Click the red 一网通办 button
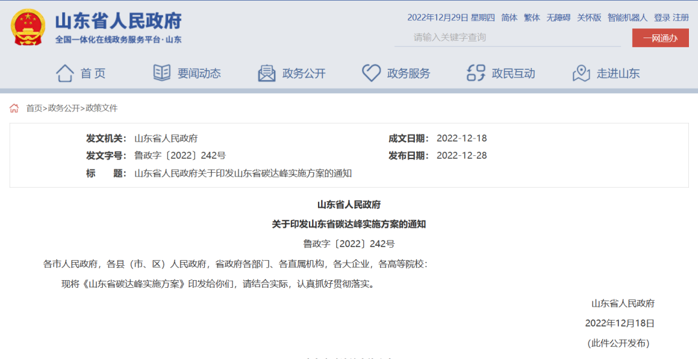 click(x=660, y=38)
